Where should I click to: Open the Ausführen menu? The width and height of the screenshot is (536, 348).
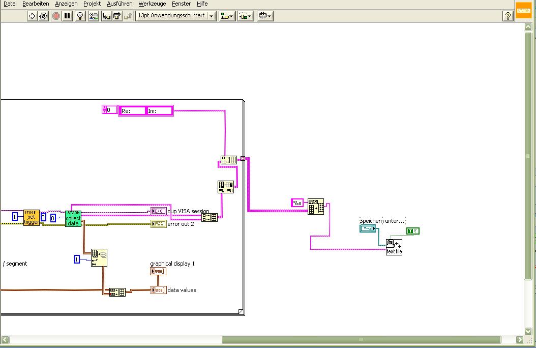click(x=120, y=4)
